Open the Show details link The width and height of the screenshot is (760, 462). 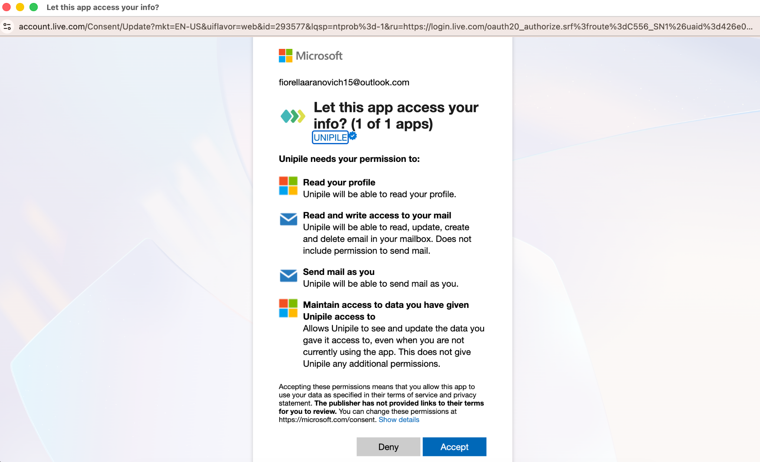399,420
